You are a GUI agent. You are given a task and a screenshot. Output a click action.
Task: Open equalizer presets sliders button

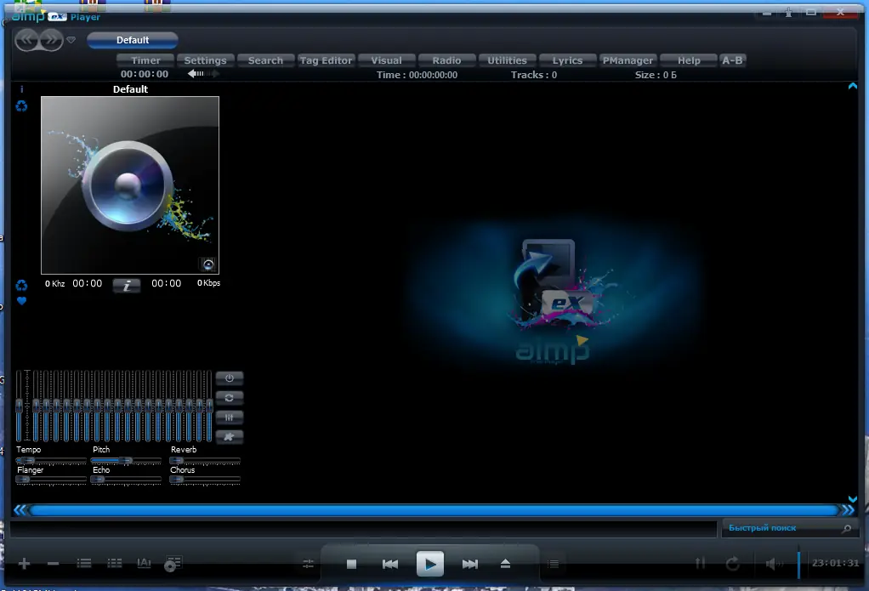(x=230, y=417)
